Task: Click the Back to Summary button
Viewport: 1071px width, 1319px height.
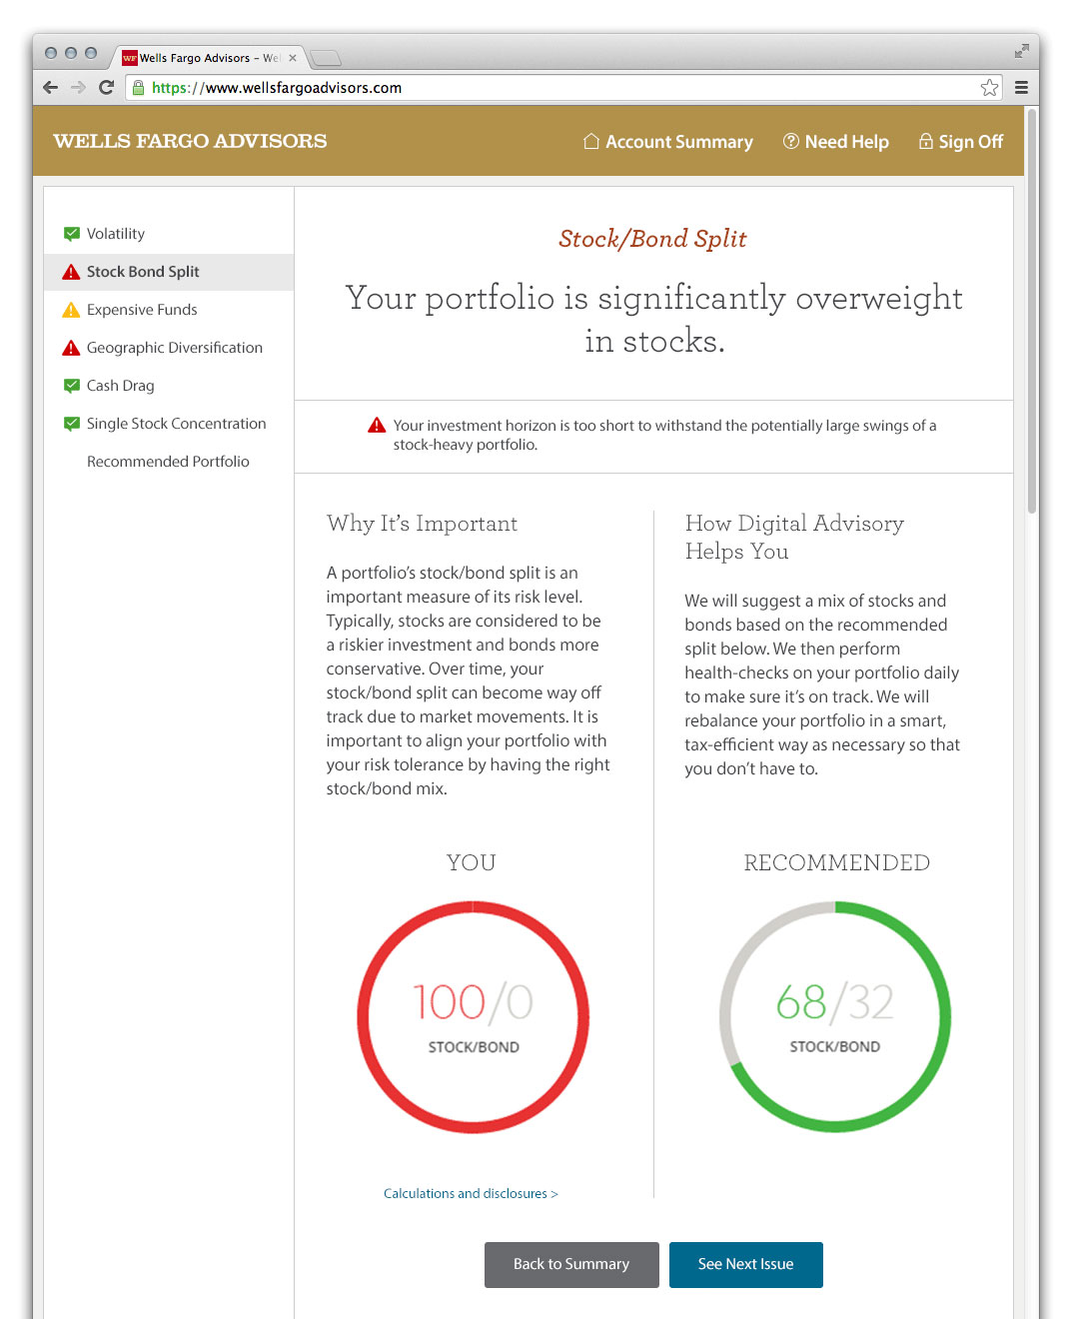Action: click(x=571, y=1265)
